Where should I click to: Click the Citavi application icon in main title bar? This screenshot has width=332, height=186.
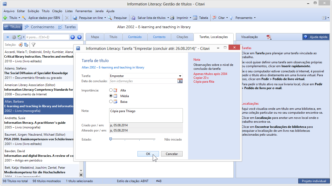tap(4, 4)
